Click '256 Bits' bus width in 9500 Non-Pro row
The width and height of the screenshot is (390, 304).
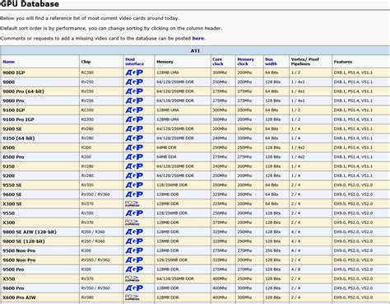pos(273,250)
